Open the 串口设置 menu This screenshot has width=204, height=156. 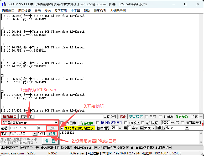tap(24, 11)
